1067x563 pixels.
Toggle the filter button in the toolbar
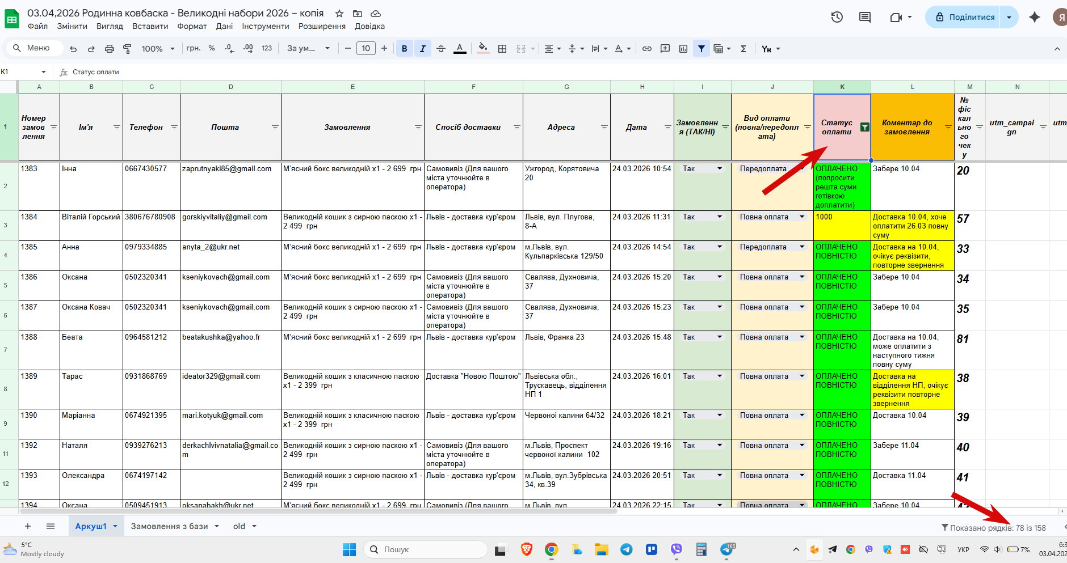701,49
